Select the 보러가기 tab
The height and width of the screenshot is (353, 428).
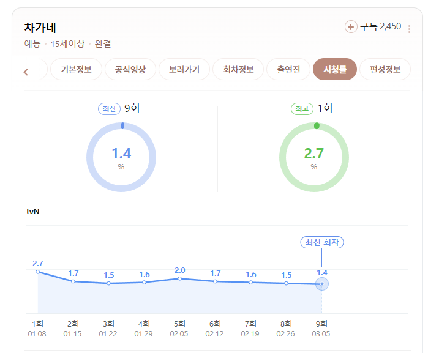coord(184,69)
